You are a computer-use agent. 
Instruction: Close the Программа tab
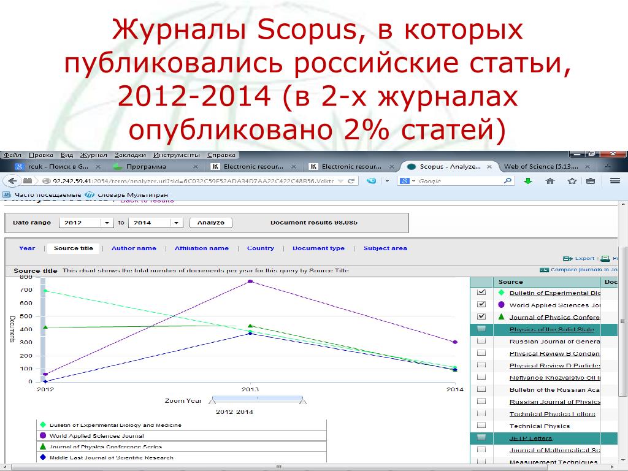pyautogui.click(x=196, y=167)
